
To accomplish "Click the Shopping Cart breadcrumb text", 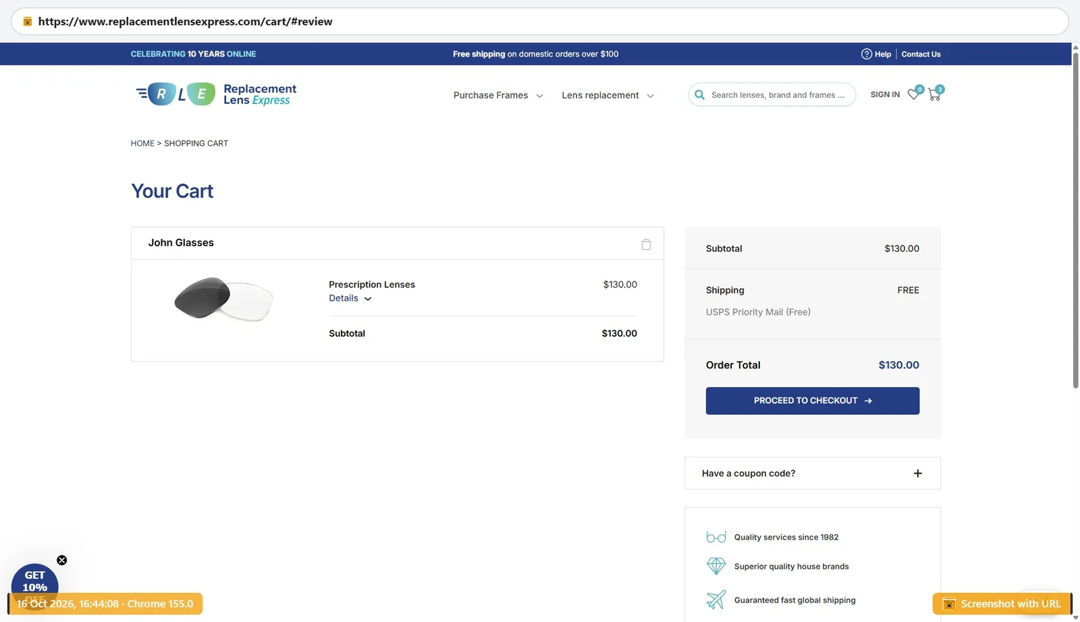I will coord(196,143).
